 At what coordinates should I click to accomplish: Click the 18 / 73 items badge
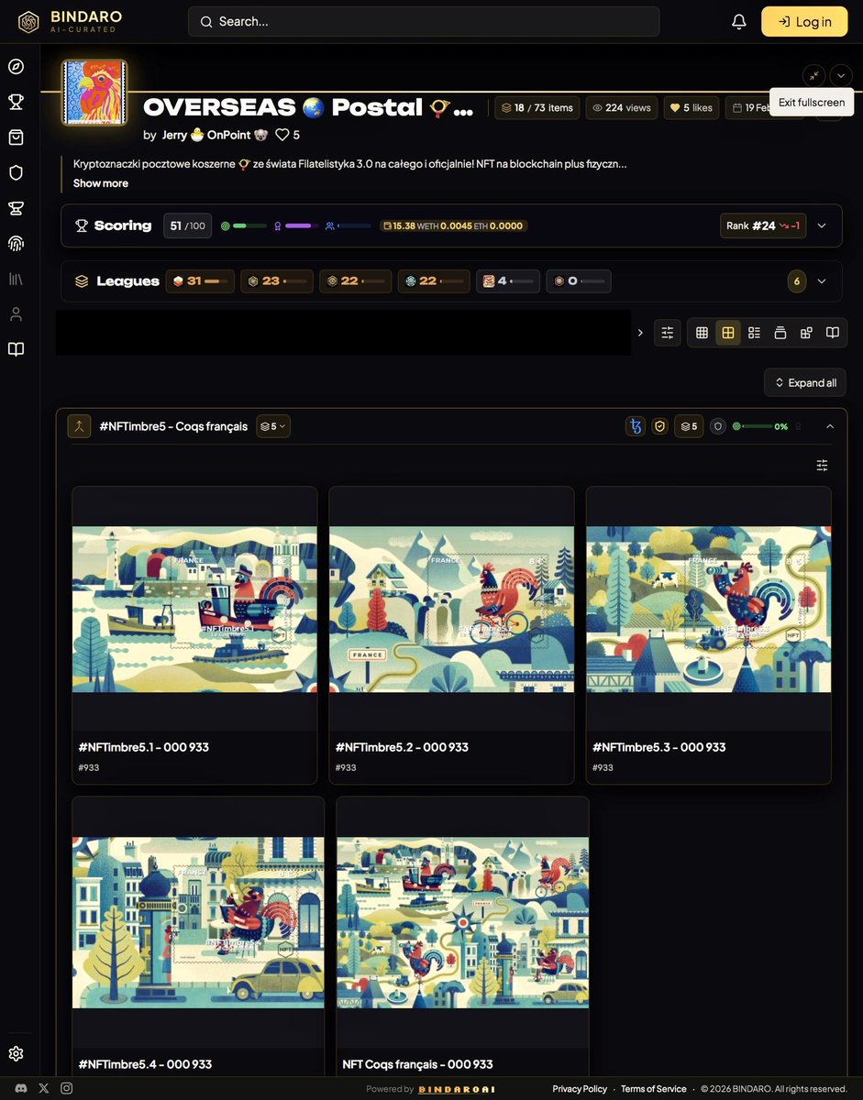pyautogui.click(x=537, y=108)
